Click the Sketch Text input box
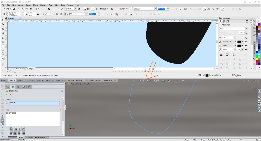The width and height of the screenshot is (261, 141). click(x=33, y=119)
